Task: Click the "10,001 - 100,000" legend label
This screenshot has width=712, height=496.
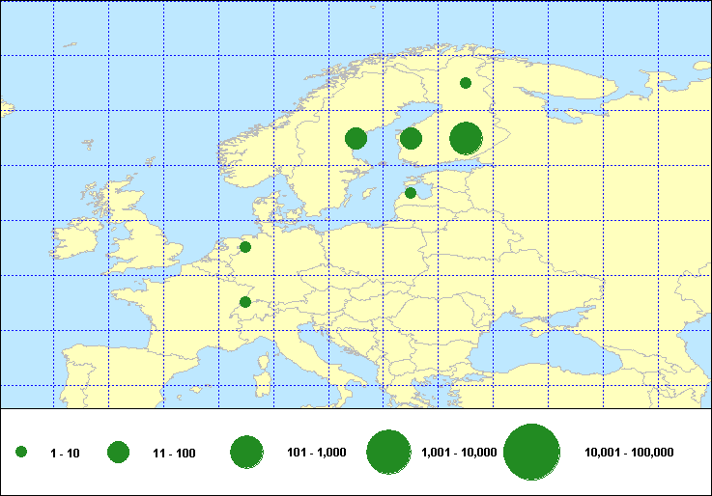Action: coord(629,453)
